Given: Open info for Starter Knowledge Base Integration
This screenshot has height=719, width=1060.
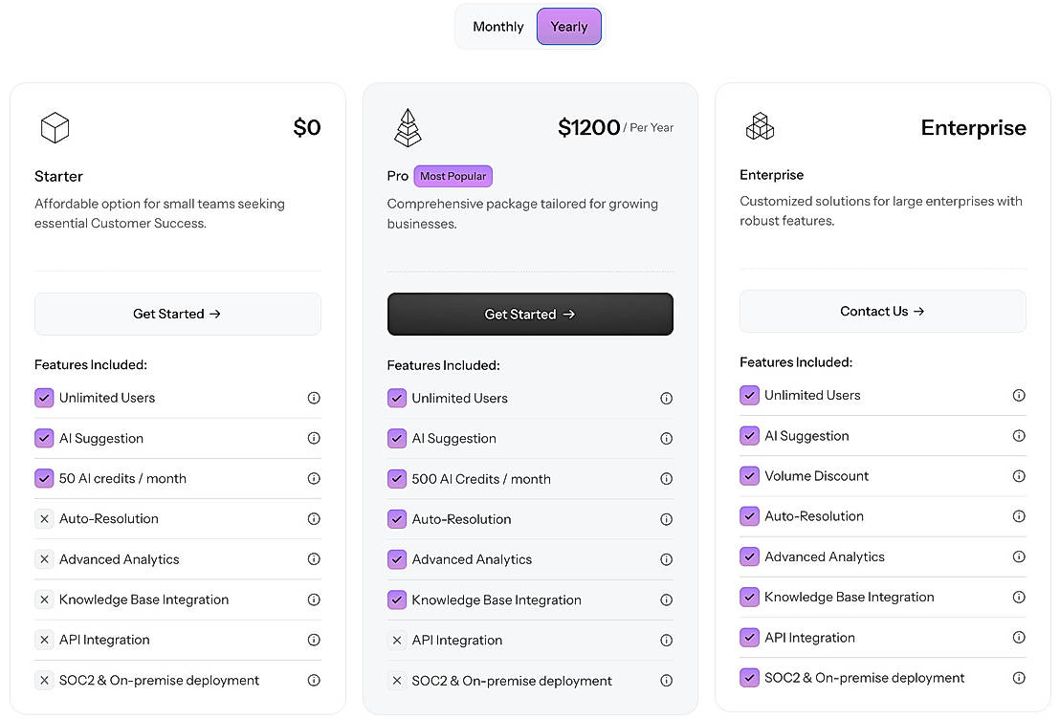Looking at the screenshot, I should [314, 599].
